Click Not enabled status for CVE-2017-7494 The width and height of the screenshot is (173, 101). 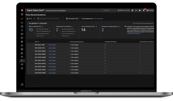pyautogui.click(x=74, y=45)
